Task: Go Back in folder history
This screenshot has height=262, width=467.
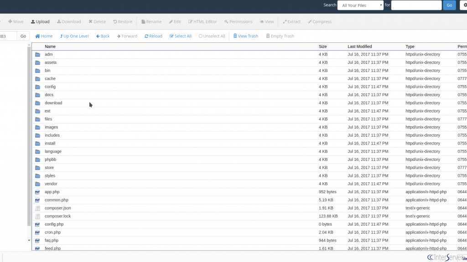Action: click(103, 36)
